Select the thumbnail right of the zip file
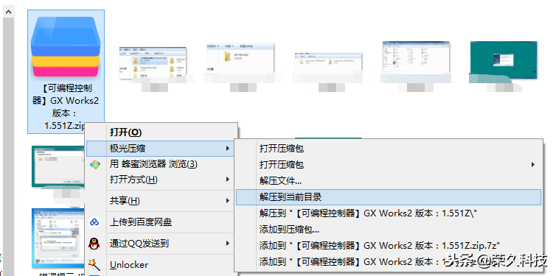The height and width of the screenshot is (276, 556). tap(153, 63)
